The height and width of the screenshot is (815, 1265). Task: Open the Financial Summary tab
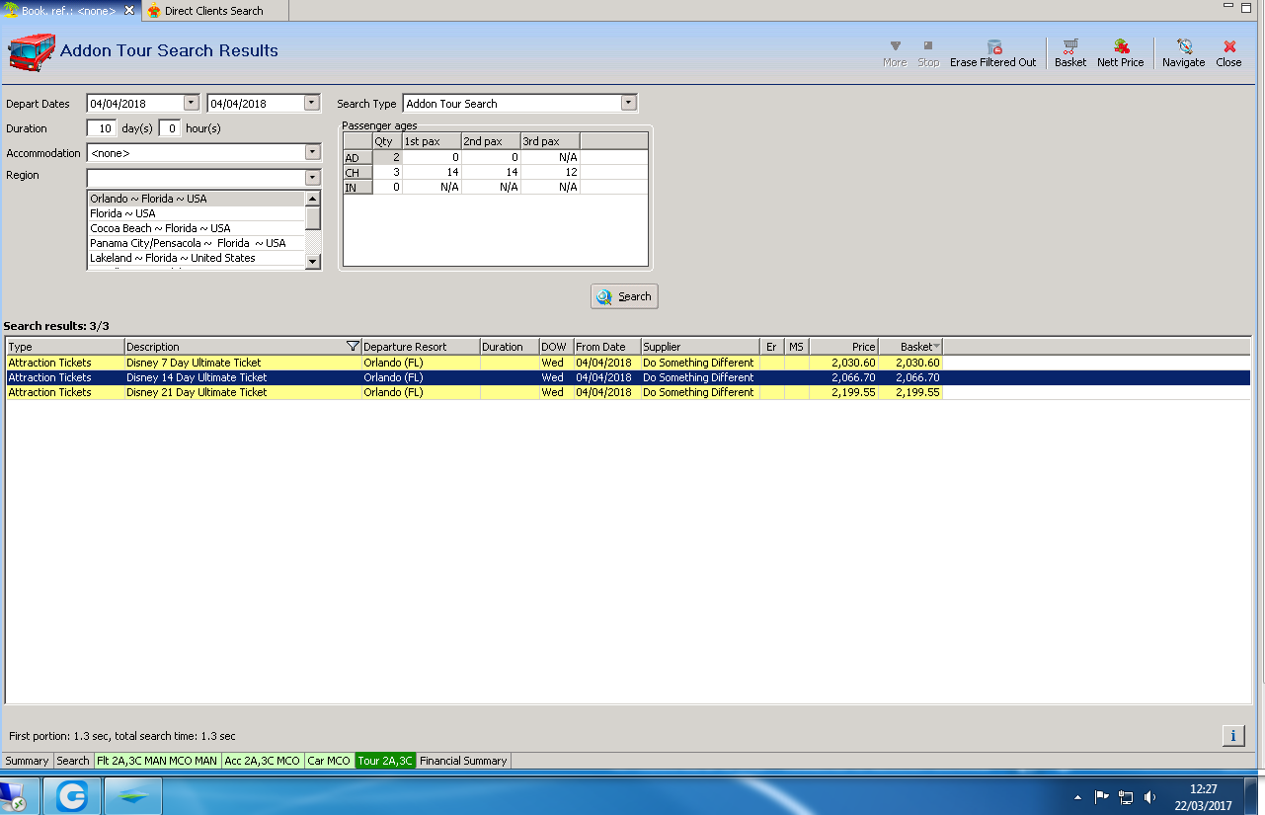[463, 761]
